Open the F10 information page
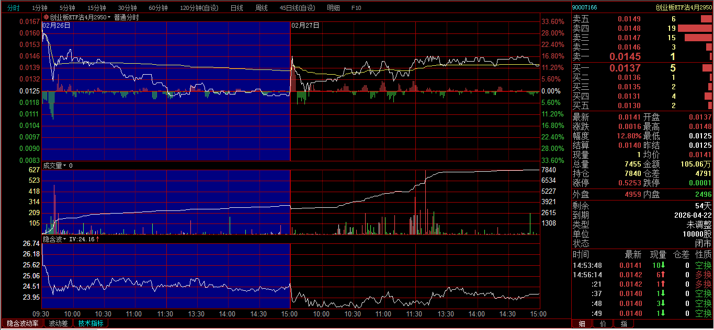714x330 pixels. pos(356,8)
